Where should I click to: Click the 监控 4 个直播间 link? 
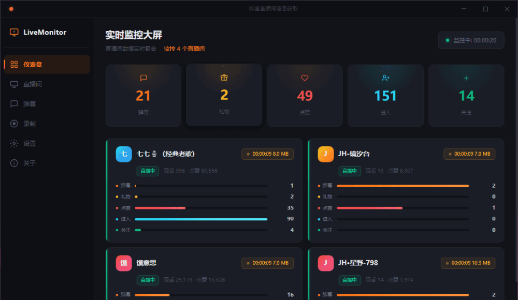(184, 49)
